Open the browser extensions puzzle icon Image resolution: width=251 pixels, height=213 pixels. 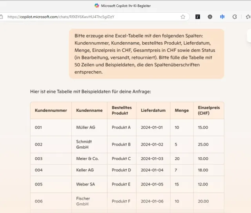pyautogui.click(x=235, y=17)
